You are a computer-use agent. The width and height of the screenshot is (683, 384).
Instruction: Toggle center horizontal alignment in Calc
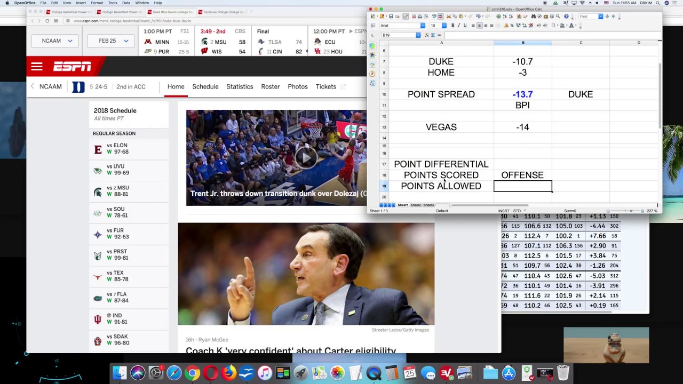[x=479, y=26]
